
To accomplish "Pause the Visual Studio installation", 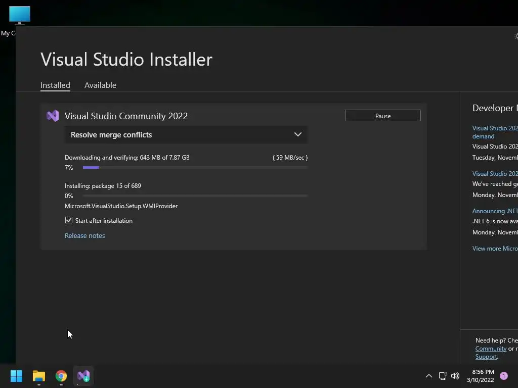I will 382,116.
